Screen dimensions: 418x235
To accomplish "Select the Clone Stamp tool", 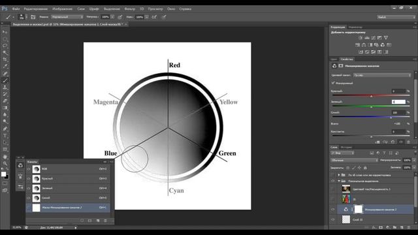I will pos(5,87).
